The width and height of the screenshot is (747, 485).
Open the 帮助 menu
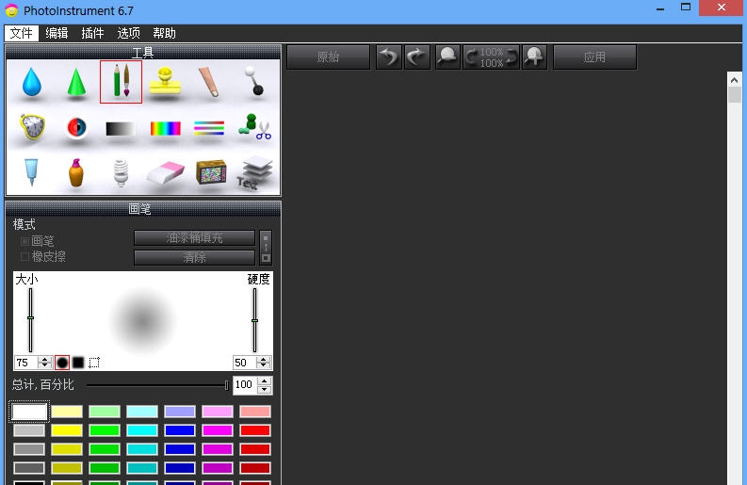164,33
